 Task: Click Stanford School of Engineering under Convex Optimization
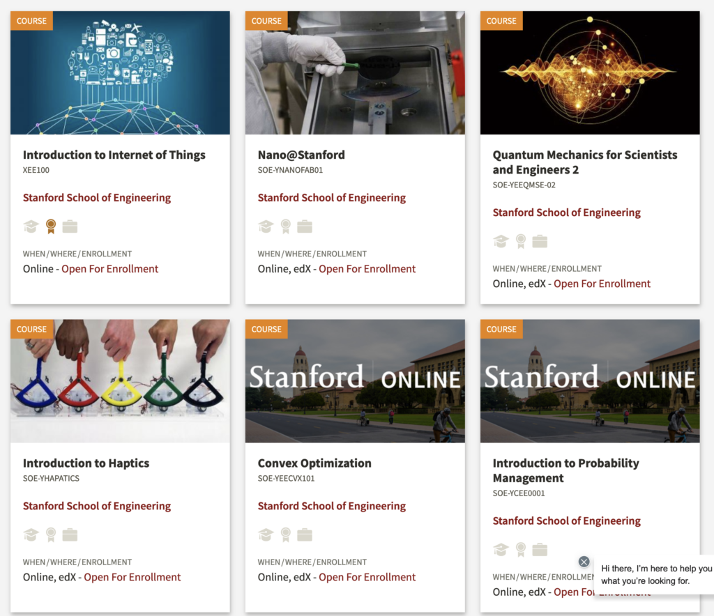(331, 506)
